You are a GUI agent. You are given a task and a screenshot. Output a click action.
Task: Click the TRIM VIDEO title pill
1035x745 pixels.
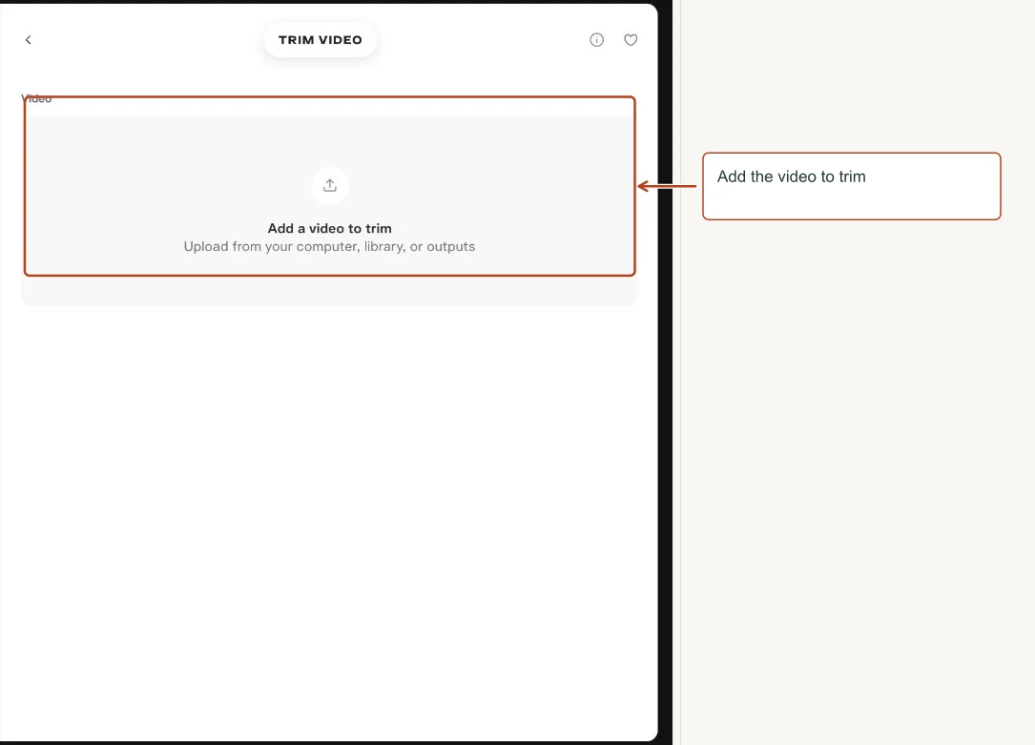tap(321, 40)
